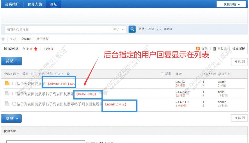Viewport: 249px width, 143px height.
Task: Tick the checkbox of the hello已回应 thread
Action: (x=14, y=94)
